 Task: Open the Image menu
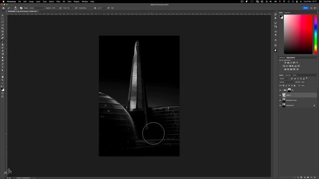pyautogui.click(x=31, y=1)
